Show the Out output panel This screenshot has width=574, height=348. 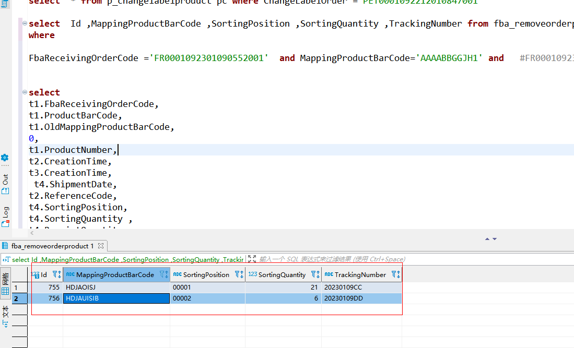(5, 184)
